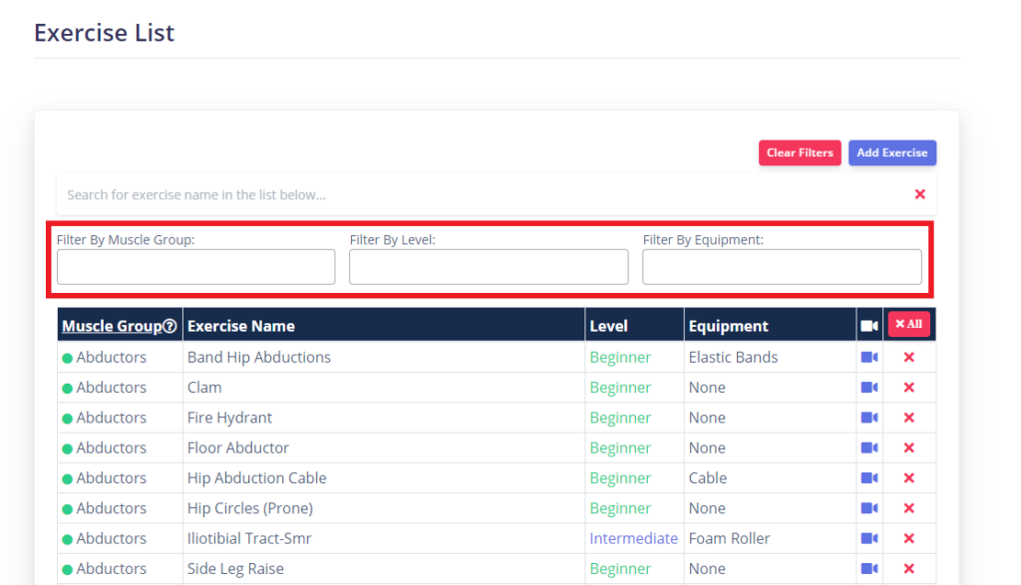Delete all rows using the All button
The image size is (1021, 585).
(907, 324)
